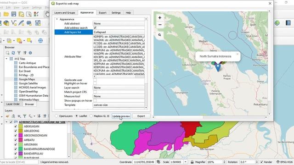
Task: Collapse the XYZ Tiles tree node
Action: pyautogui.click(x=6, y=59)
